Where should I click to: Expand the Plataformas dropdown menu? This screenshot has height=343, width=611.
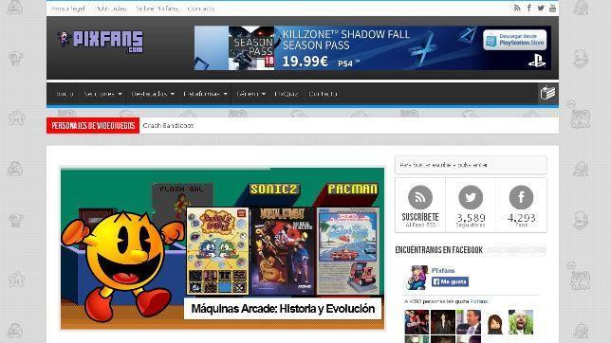click(x=205, y=94)
